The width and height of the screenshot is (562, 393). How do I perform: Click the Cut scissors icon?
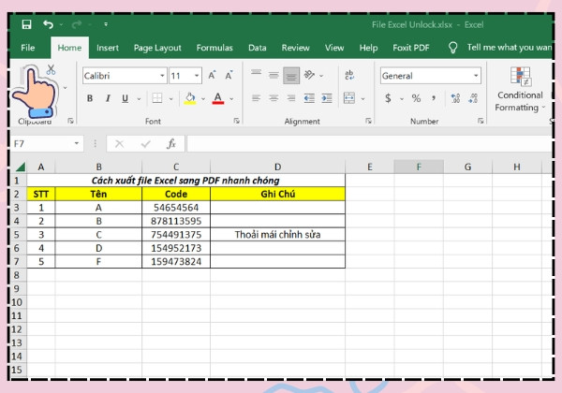pyautogui.click(x=51, y=69)
